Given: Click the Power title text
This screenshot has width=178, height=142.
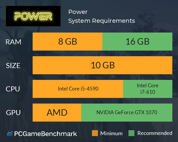Looking at the screenshot, I should pos(78,12).
